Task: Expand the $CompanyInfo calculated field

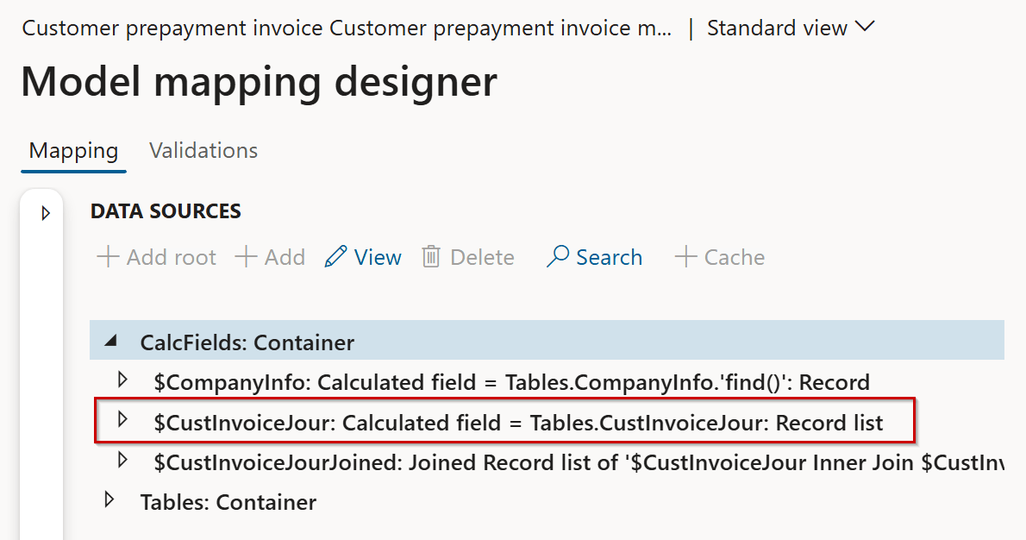Action: tap(122, 380)
